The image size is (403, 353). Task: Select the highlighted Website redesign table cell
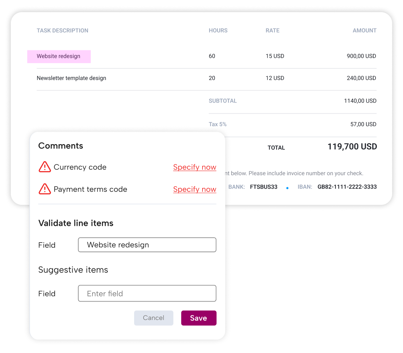click(x=59, y=56)
